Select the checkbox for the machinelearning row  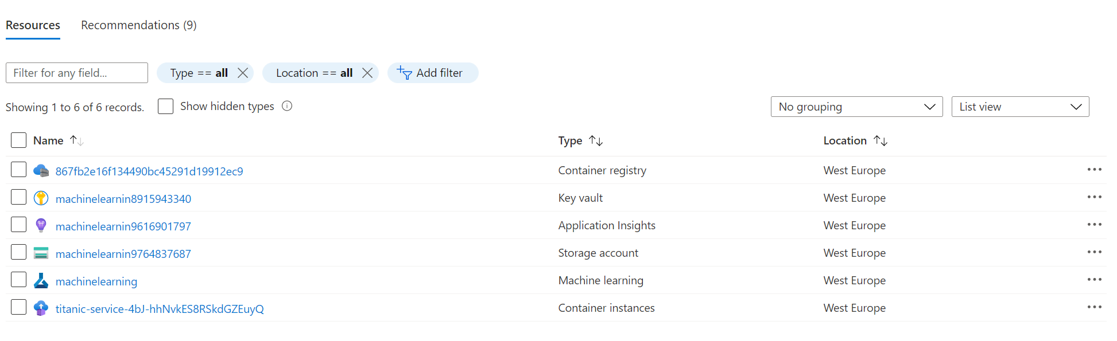pos(19,280)
